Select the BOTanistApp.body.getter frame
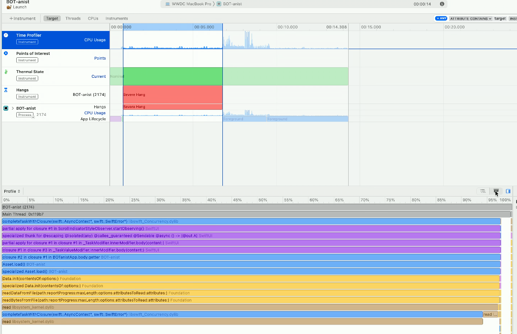The image size is (517, 334). [251, 257]
